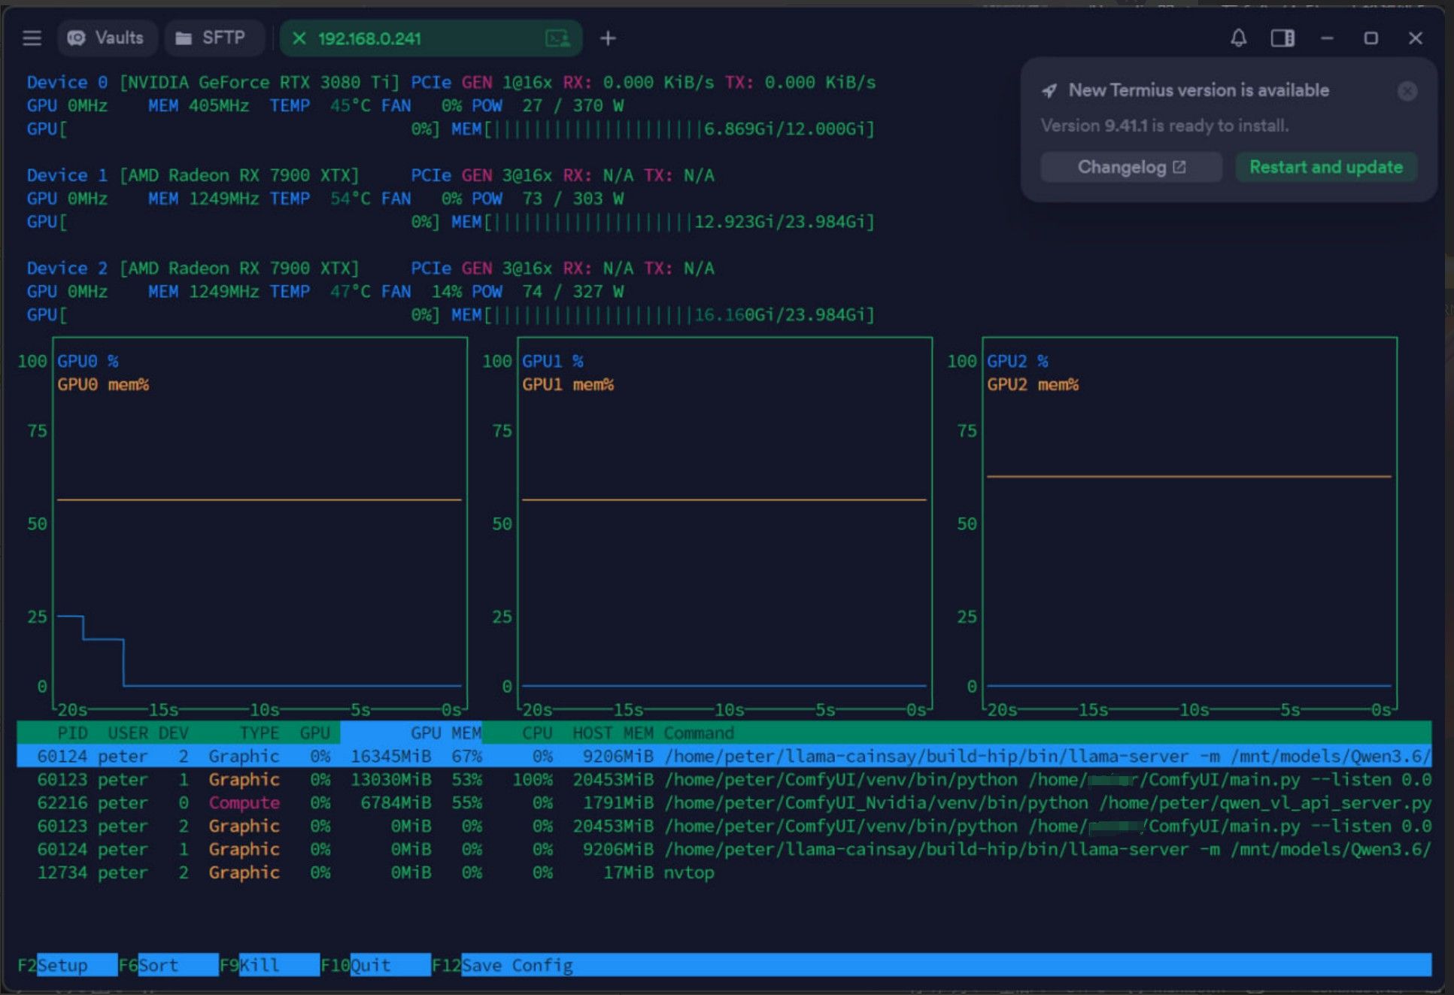This screenshot has height=995, width=1454.
Task: Close the 192.168.0.241 terminal tab
Action: coord(299,38)
